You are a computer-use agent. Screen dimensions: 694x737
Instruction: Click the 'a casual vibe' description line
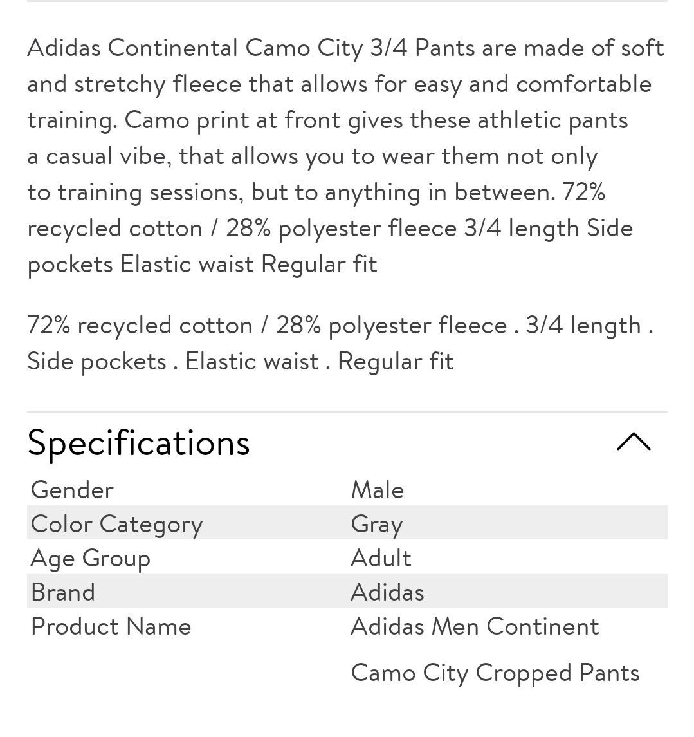coord(312,157)
